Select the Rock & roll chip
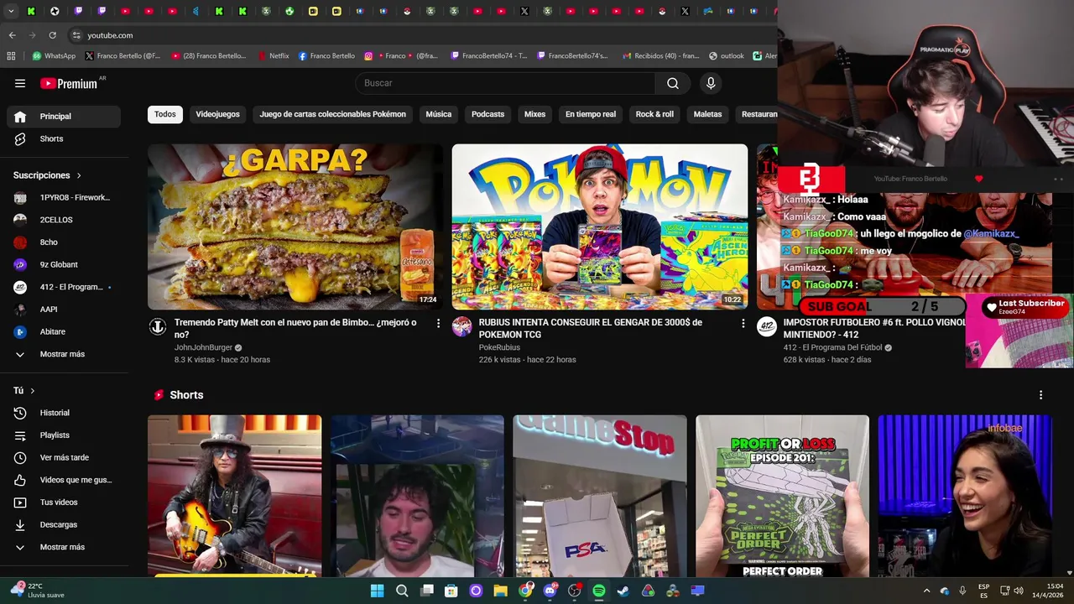The width and height of the screenshot is (1074, 604). coord(654,114)
